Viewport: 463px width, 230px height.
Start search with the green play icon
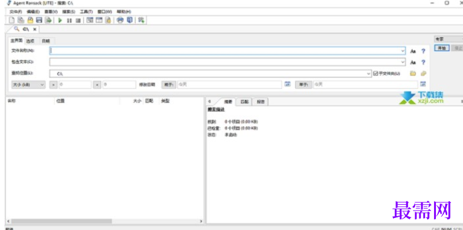60,20
